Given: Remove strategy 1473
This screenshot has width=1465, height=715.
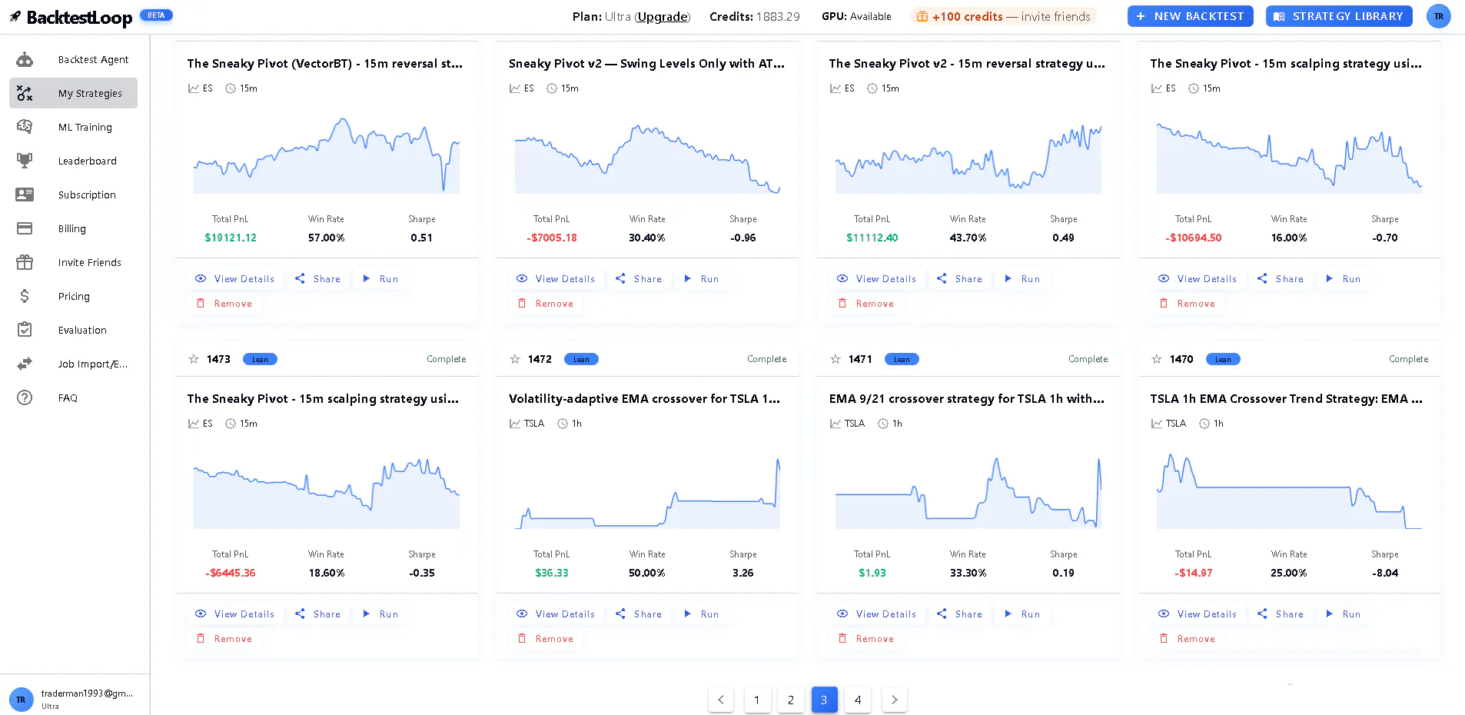Looking at the screenshot, I should (224, 639).
